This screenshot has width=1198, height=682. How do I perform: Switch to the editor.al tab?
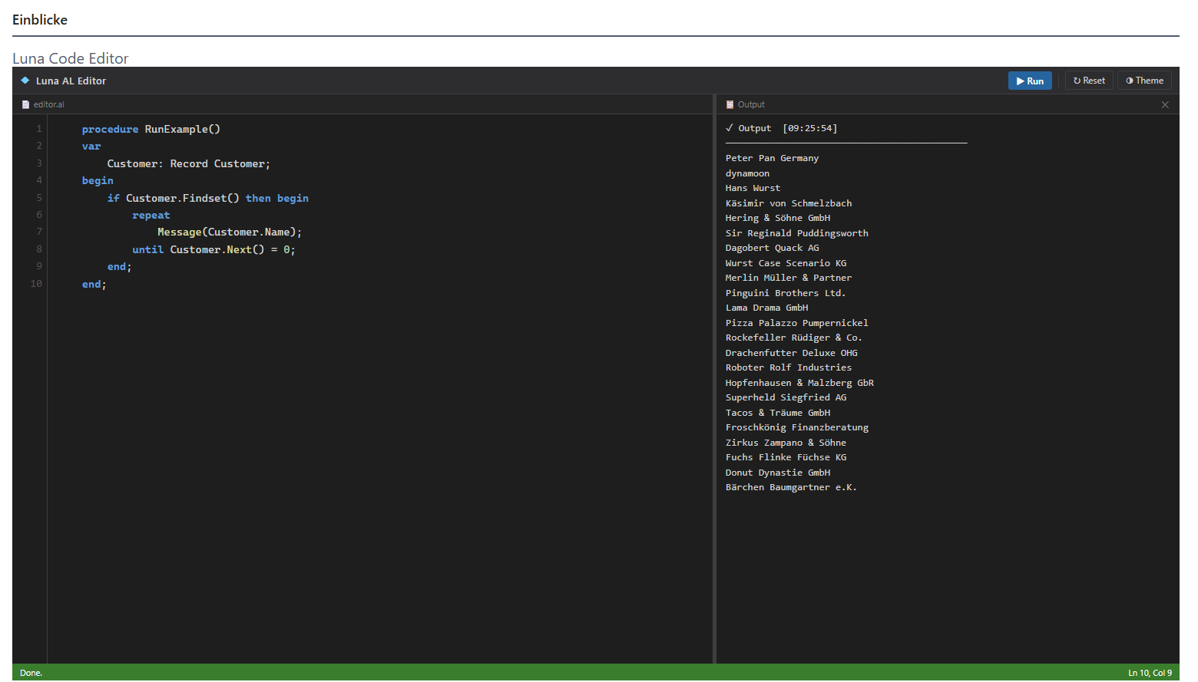point(49,104)
